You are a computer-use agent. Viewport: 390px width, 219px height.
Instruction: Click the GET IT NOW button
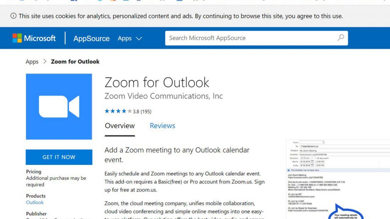(x=59, y=157)
